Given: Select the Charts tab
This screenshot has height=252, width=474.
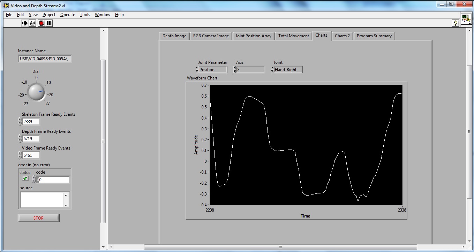Looking at the screenshot, I should point(321,36).
